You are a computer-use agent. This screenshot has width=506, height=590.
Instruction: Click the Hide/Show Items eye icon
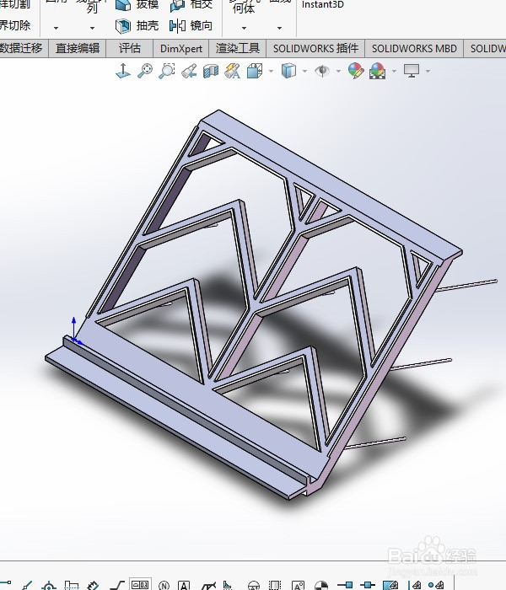click(322, 71)
